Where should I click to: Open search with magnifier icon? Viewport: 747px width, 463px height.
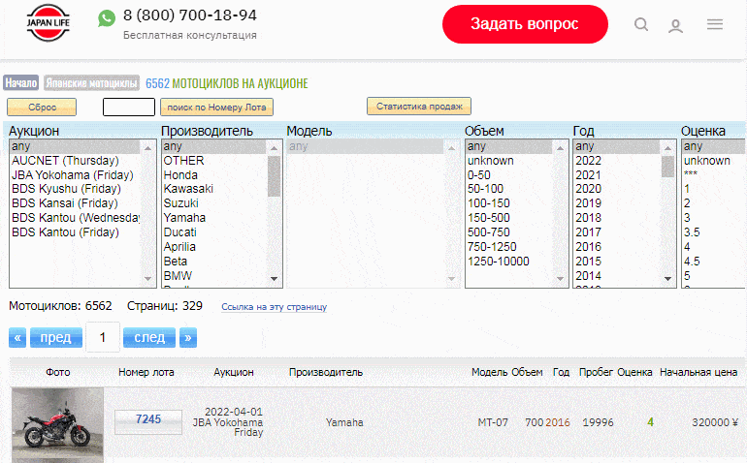pos(641,24)
